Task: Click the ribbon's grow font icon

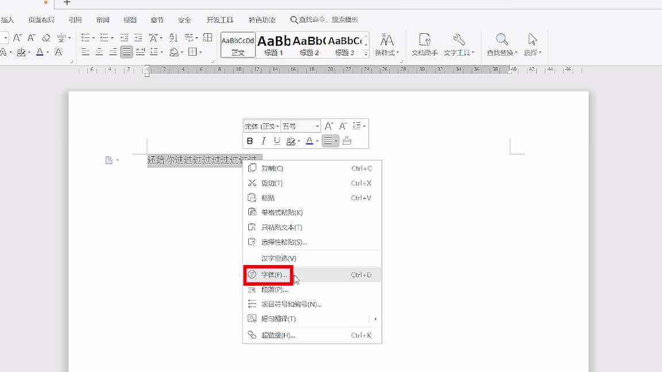Action: pyautogui.click(x=17, y=37)
